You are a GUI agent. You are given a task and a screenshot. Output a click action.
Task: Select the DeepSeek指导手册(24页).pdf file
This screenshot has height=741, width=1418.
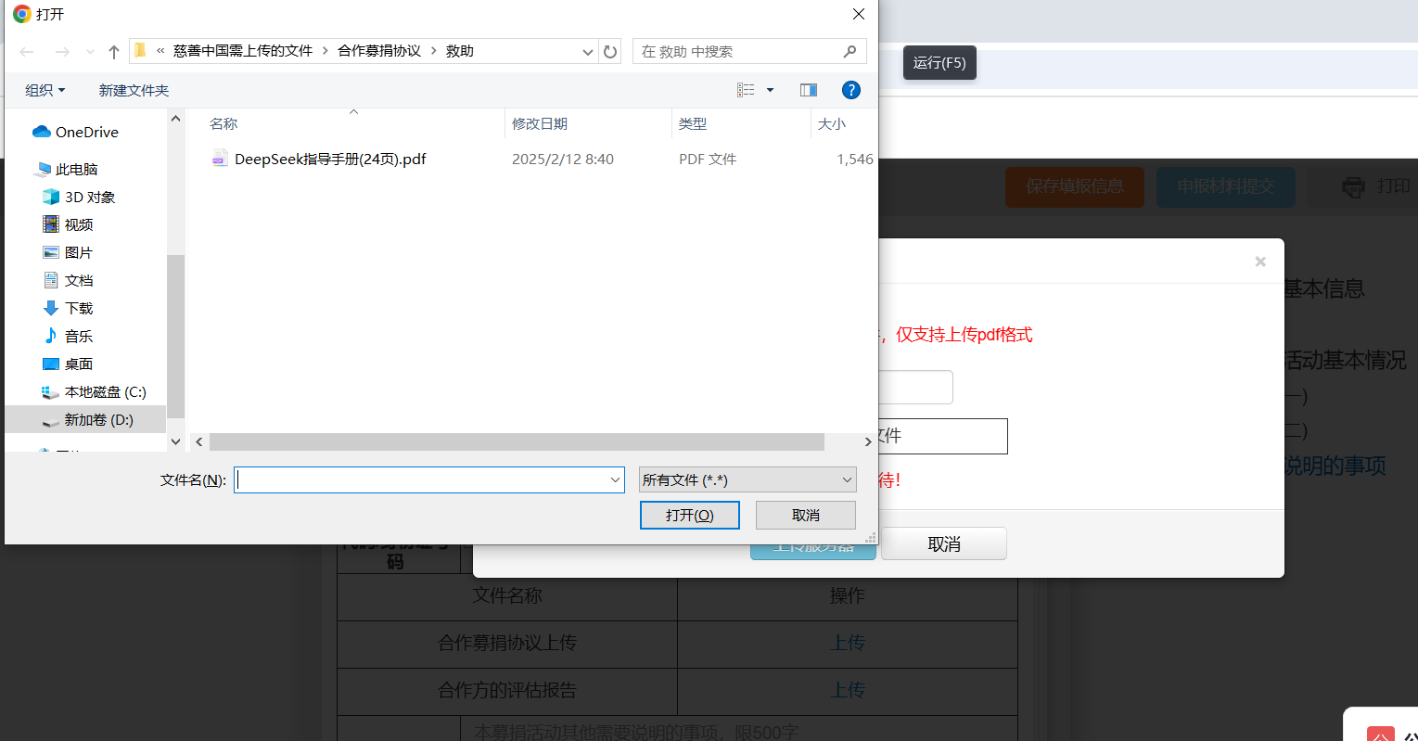329,160
